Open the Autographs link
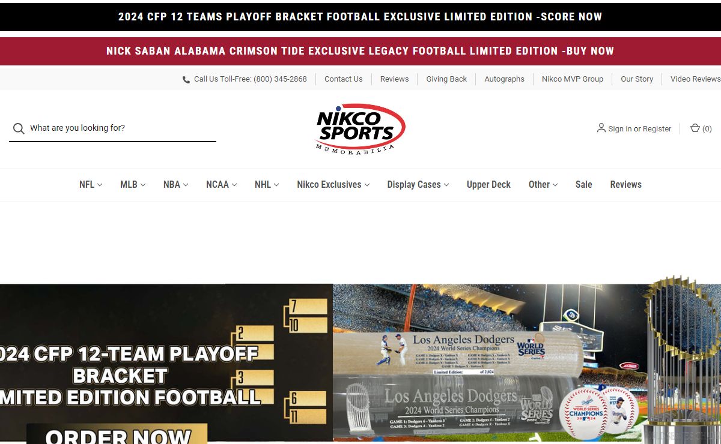Viewport: 721px width, 444px height. point(504,79)
